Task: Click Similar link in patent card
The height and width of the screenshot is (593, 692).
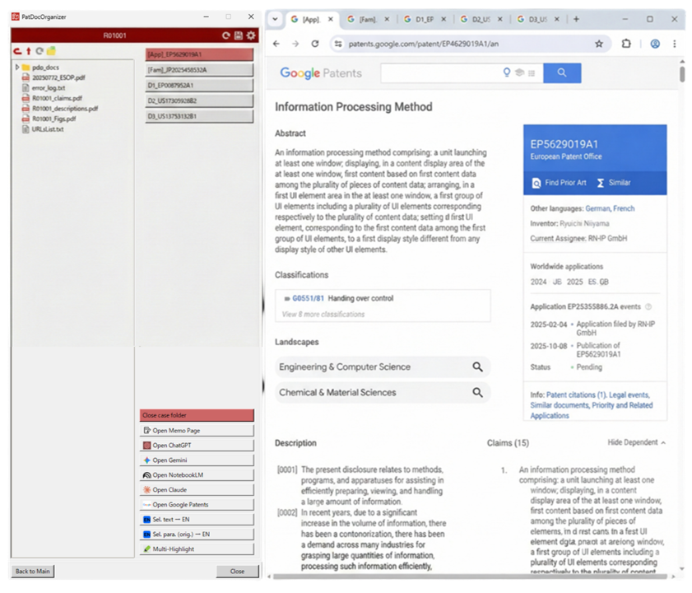Action: [614, 183]
